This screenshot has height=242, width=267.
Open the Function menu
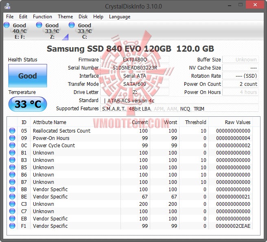(42, 17)
